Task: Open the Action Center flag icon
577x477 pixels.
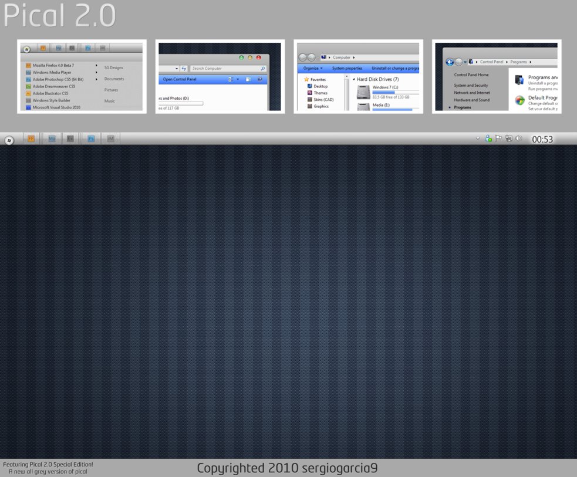Action: [498, 138]
